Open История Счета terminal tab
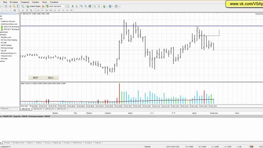 [18, 143]
